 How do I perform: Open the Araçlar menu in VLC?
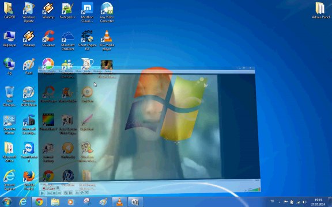87,71
